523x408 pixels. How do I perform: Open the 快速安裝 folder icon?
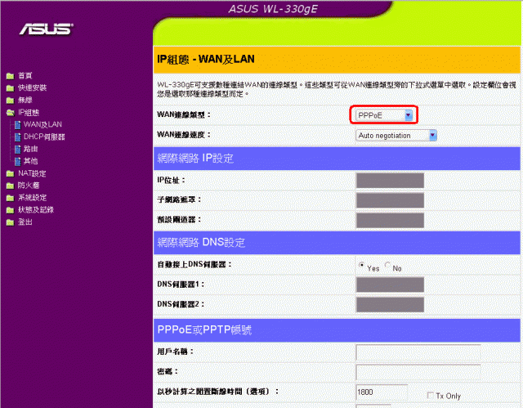pos(11,88)
